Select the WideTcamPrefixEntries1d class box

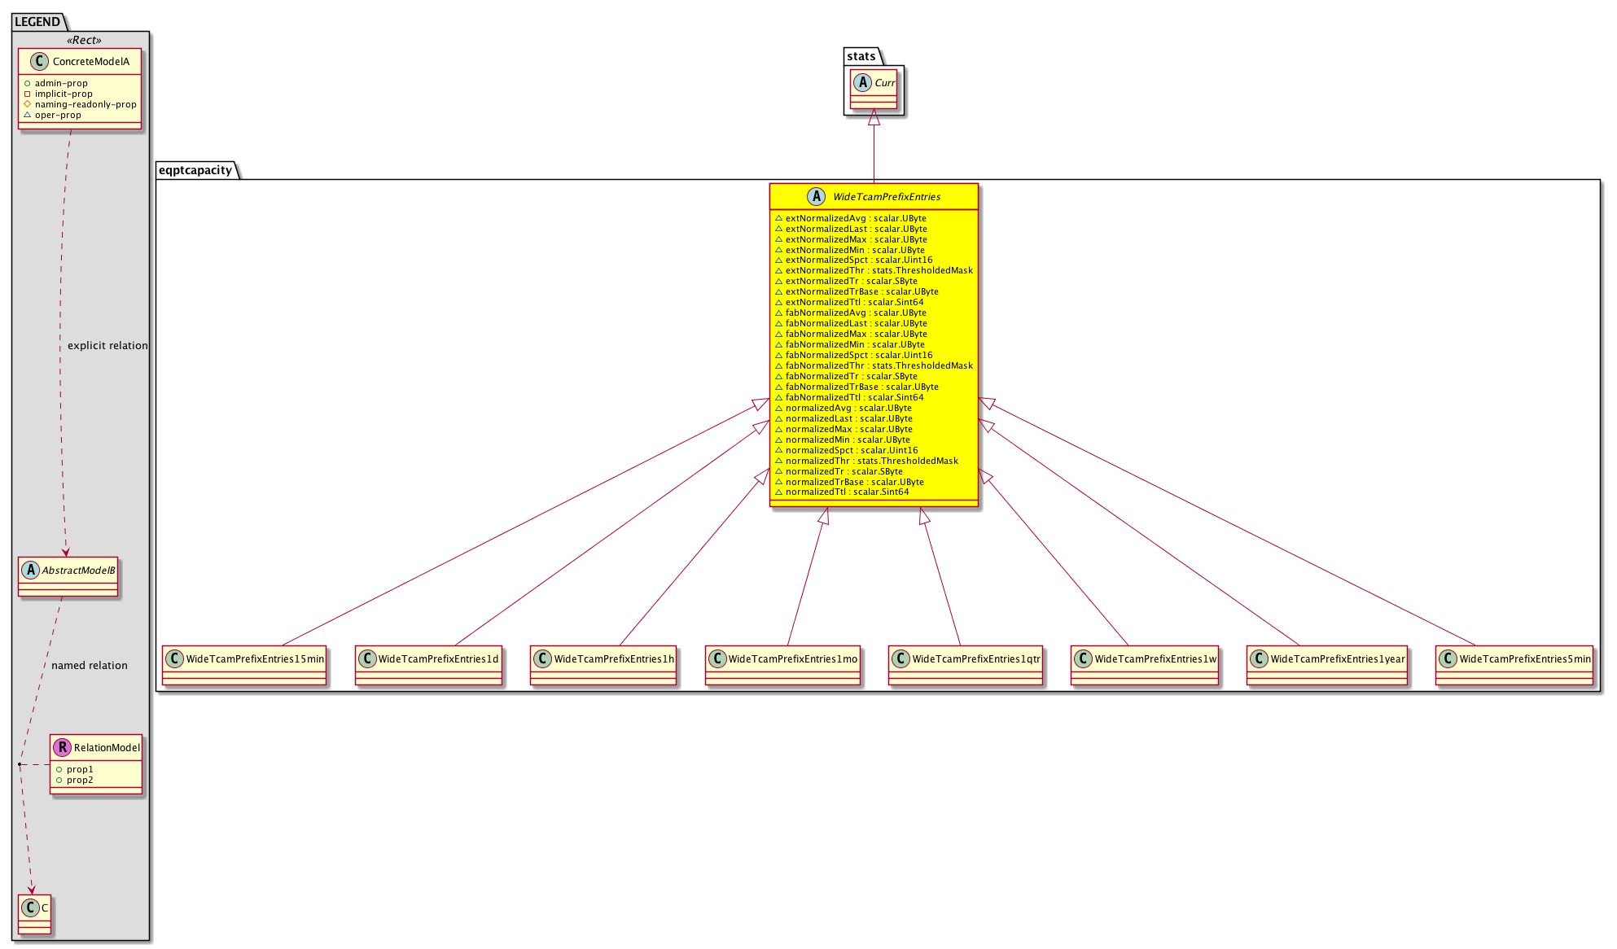(429, 666)
